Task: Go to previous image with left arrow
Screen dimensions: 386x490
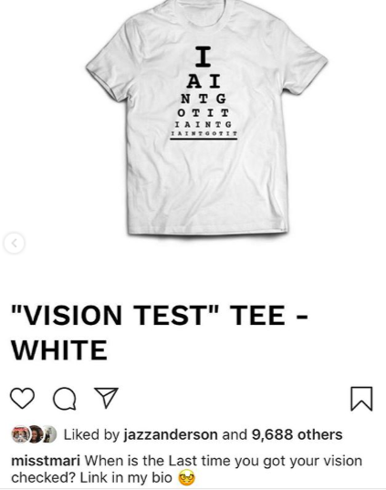Action: tap(14, 243)
